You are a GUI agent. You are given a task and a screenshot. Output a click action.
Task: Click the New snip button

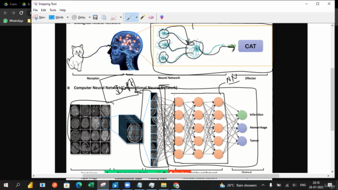pos(39,17)
